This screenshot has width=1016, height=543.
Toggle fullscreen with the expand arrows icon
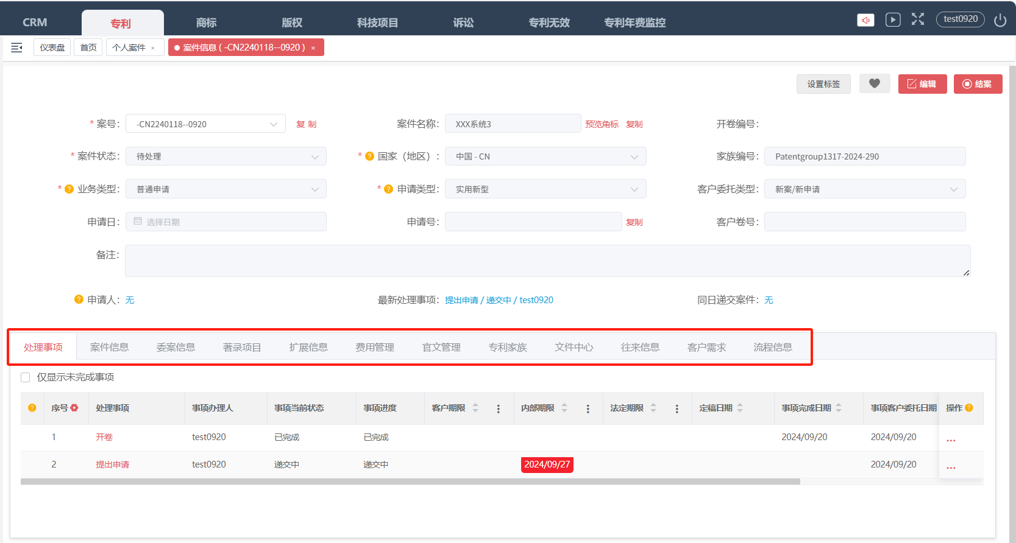tap(918, 19)
